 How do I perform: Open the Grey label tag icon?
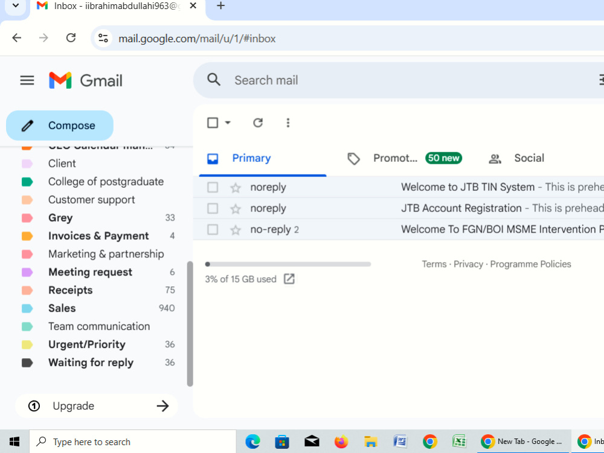point(27,218)
